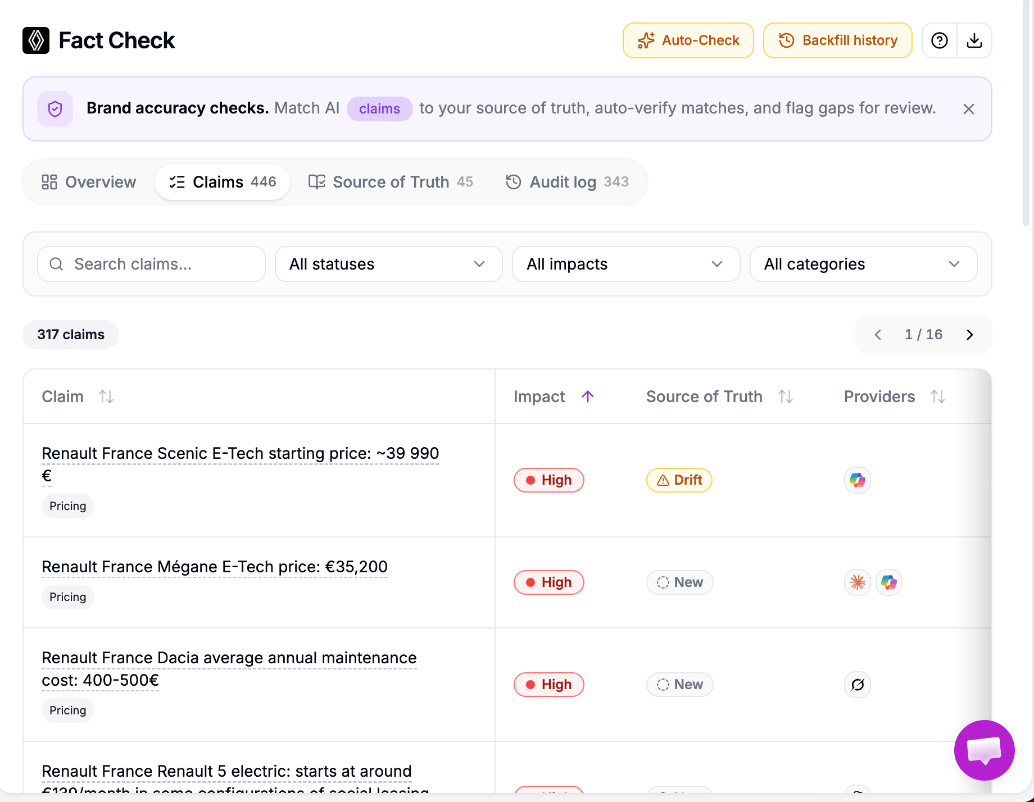Click the Fact Check page title
Screen dimensions: 1034x802
pos(117,40)
